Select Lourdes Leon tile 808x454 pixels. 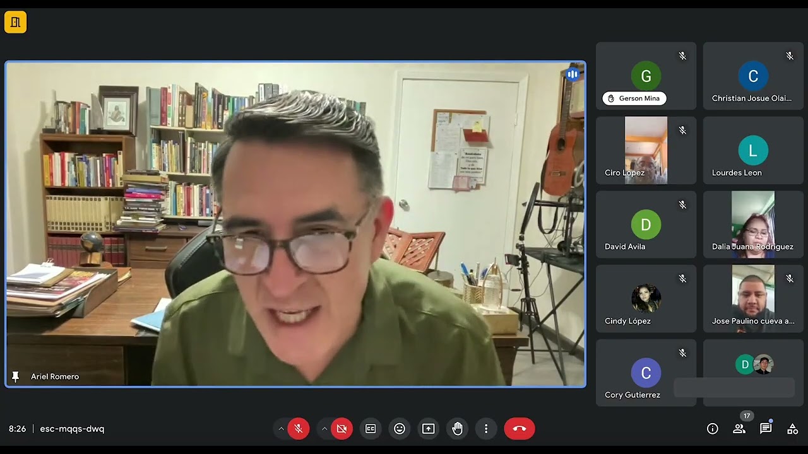pos(753,150)
